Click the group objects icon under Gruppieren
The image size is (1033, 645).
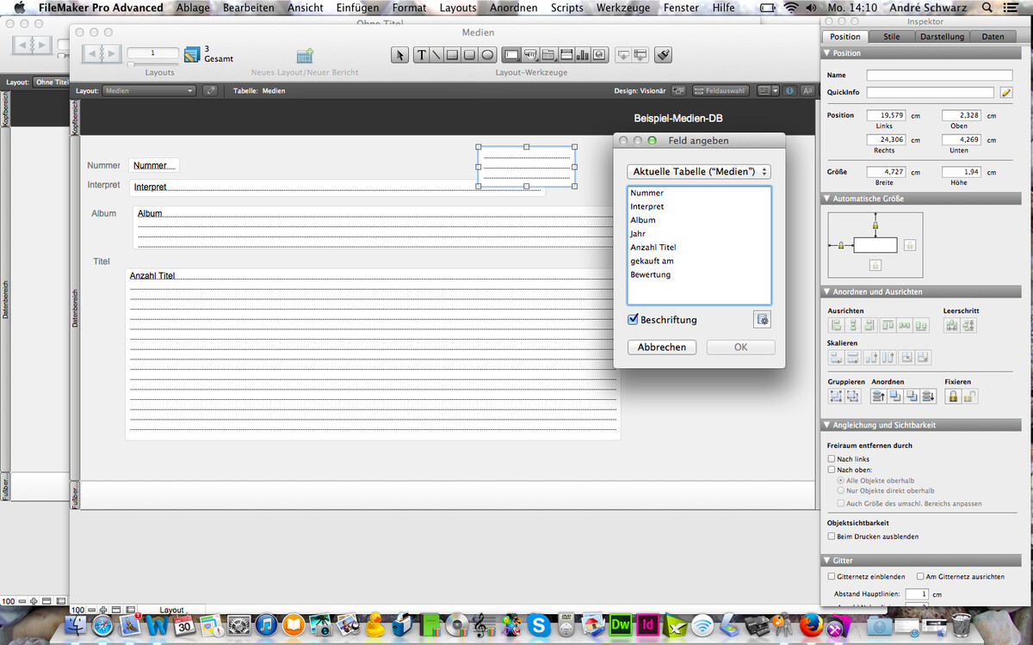[836, 396]
